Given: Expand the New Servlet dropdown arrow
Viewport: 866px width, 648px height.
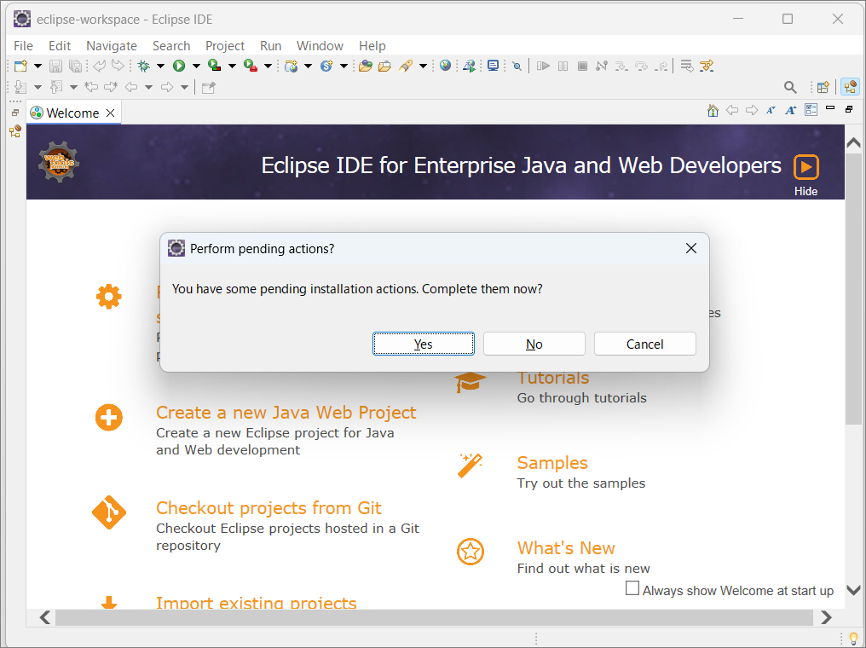Looking at the screenshot, I should [344, 67].
